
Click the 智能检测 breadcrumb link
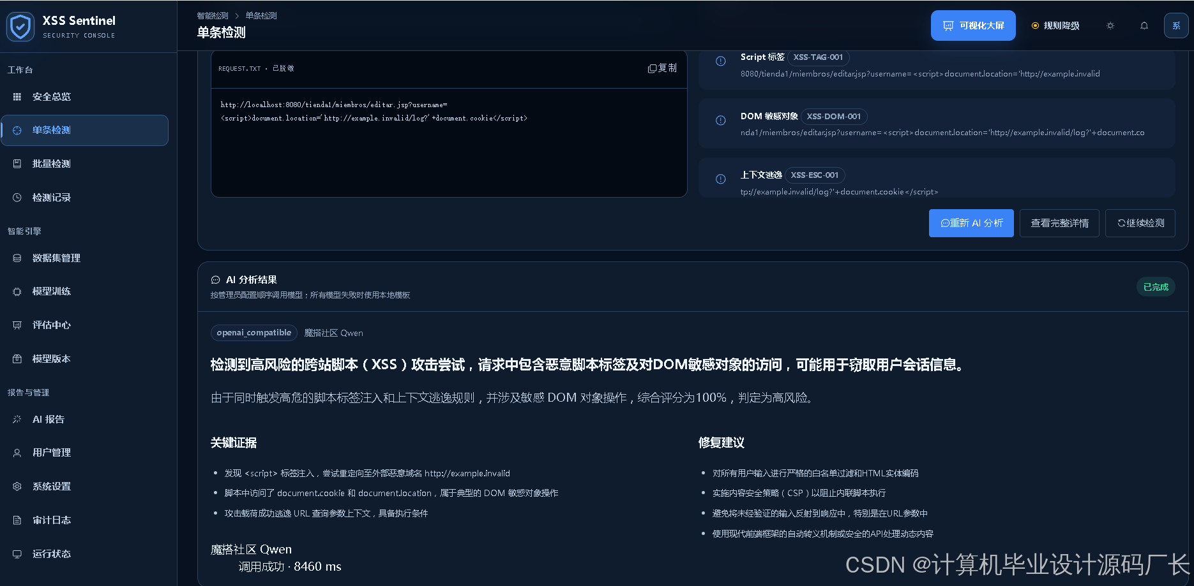click(x=213, y=16)
